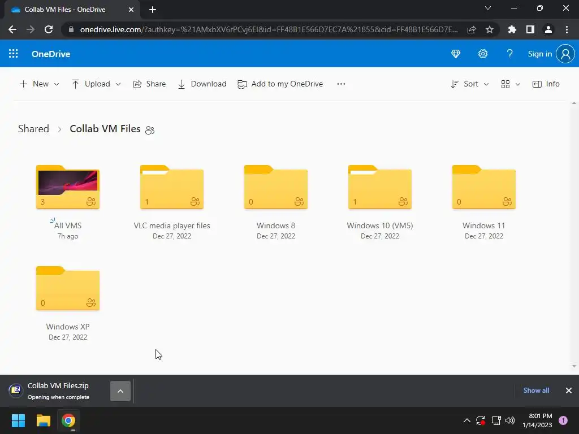
Task: Click the Premium diamond icon
Action: tap(456, 54)
